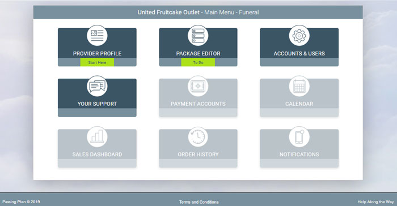Screen dimensions: 397x206
Task: Click the Calendar grid icon
Action: tap(299, 86)
